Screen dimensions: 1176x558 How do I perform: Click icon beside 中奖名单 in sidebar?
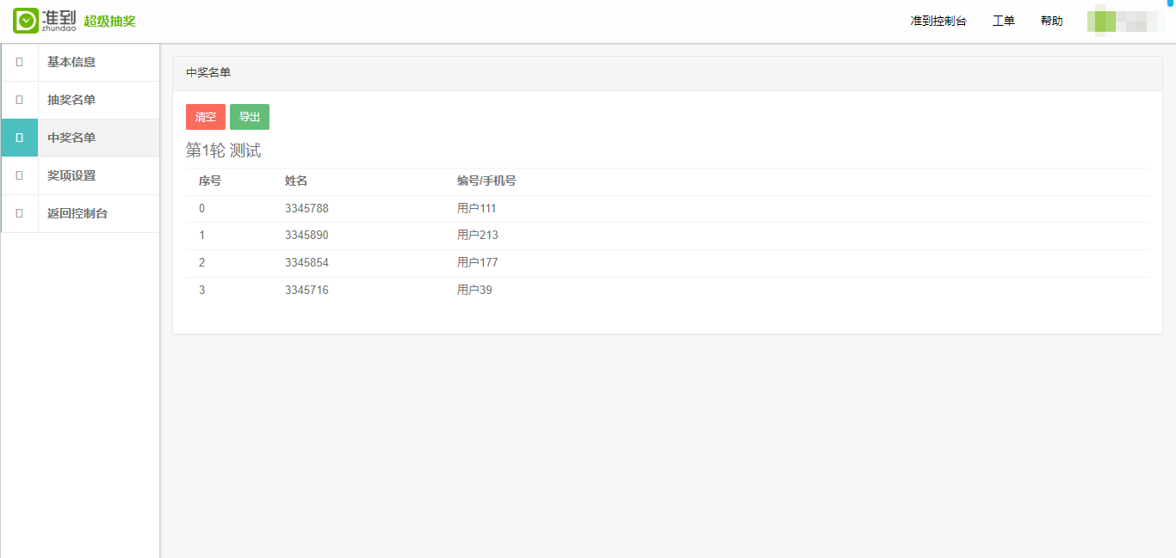click(19, 138)
